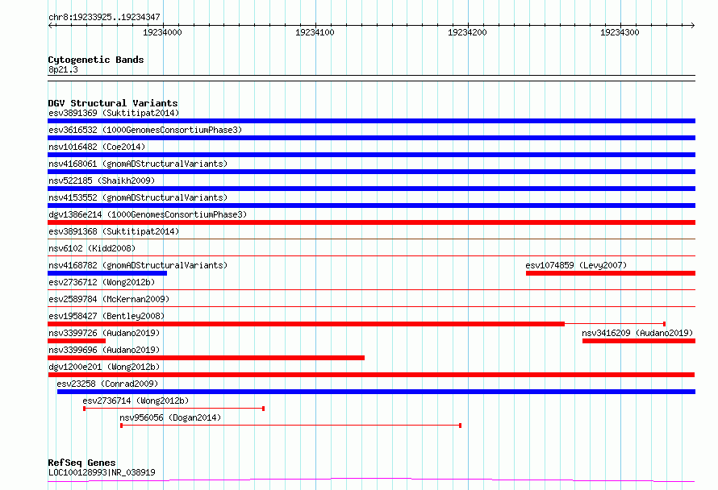Click the thin red line under nsv6102
This screenshot has width=718, height=490.
371,255
